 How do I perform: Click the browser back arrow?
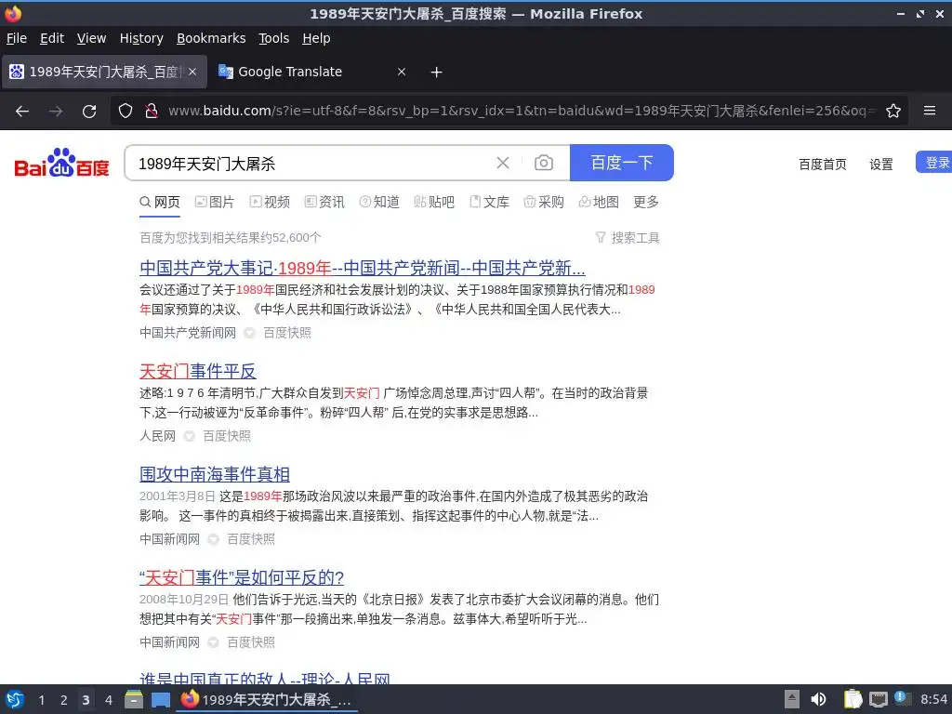(22, 112)
